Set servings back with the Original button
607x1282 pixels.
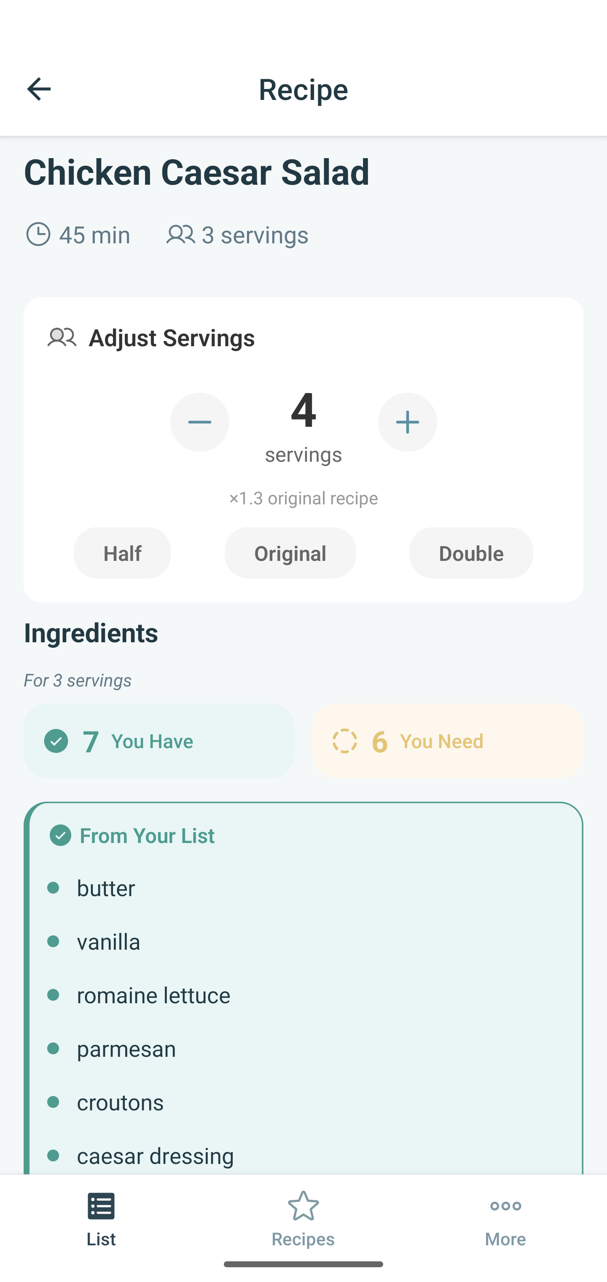(290, 553)
